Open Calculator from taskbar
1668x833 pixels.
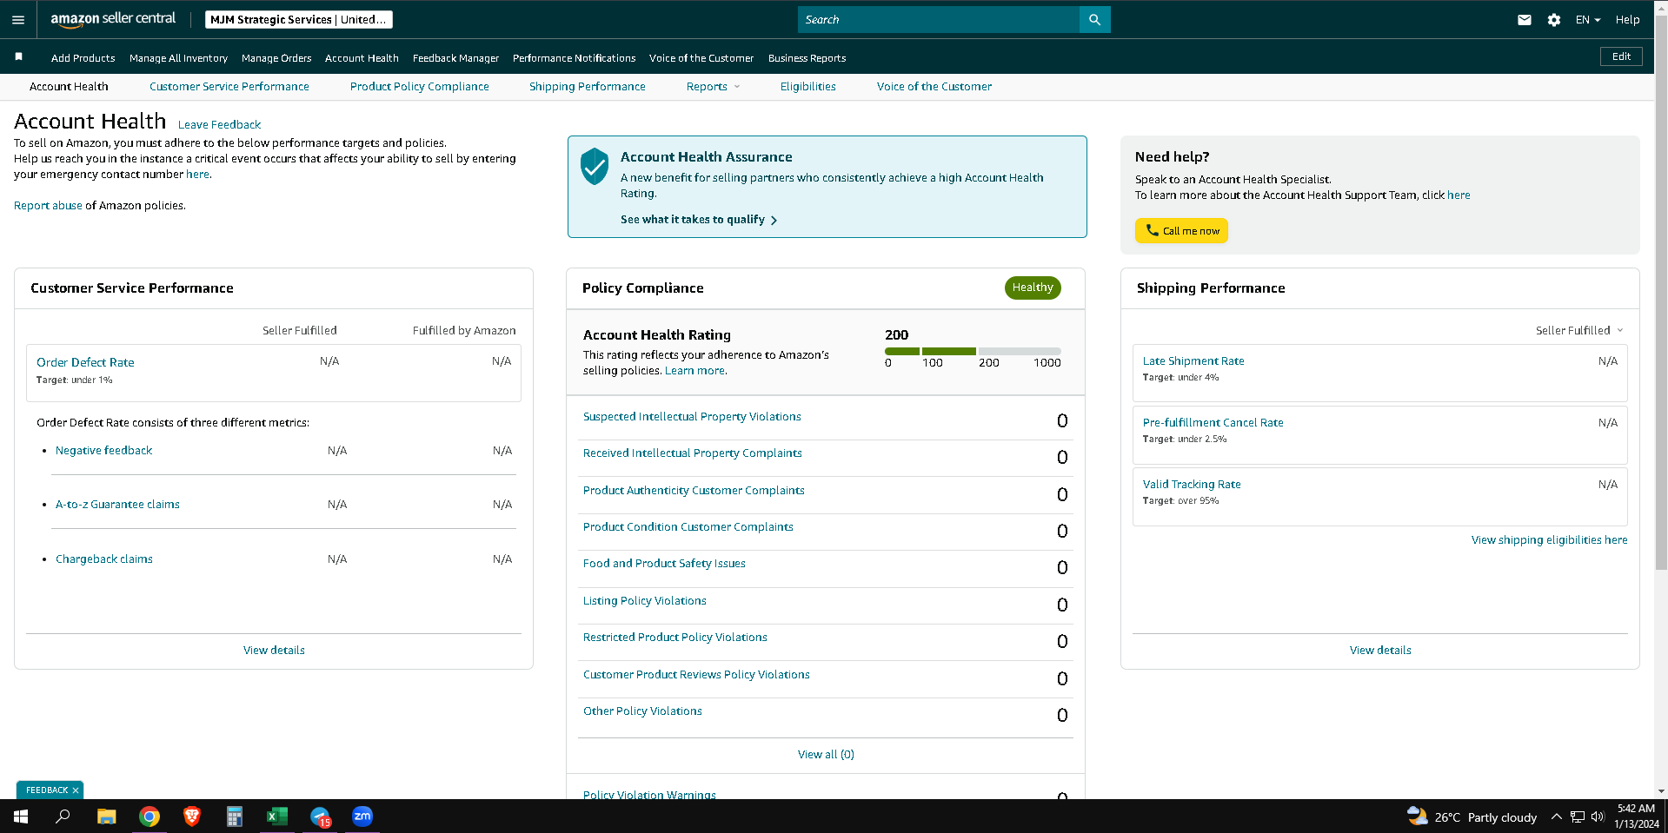(234, 816)
